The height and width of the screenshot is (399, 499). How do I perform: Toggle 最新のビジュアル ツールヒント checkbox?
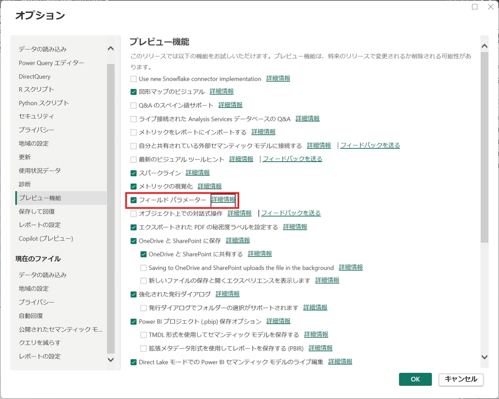(133, 160)
